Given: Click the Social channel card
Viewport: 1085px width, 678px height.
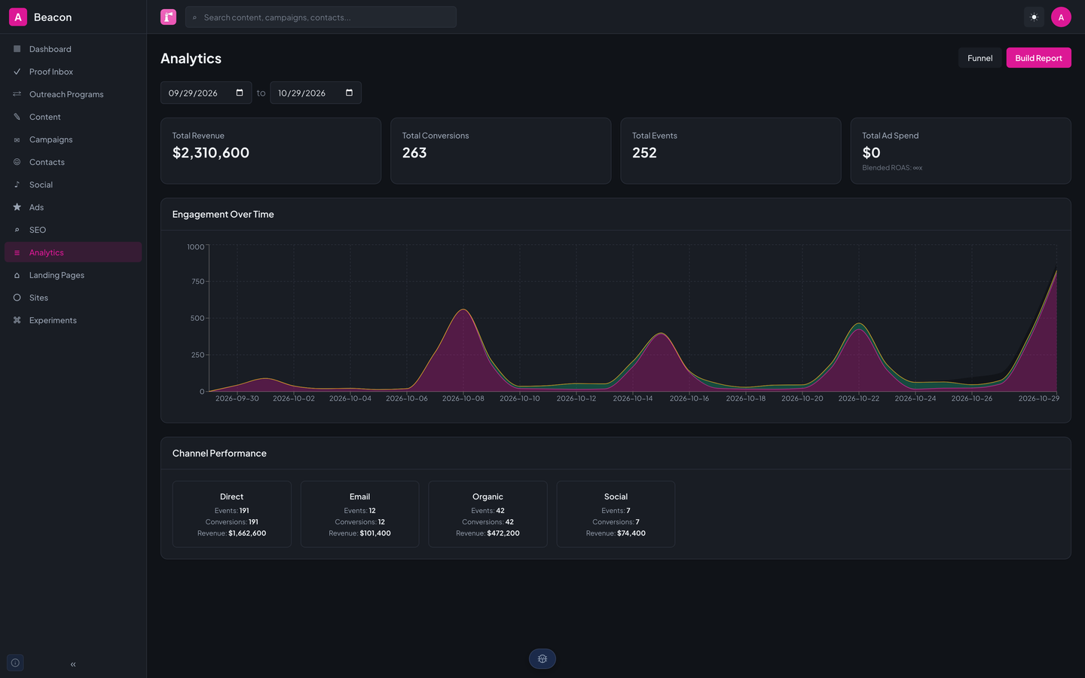Looking at the screenshot, I should coord(616,514).
